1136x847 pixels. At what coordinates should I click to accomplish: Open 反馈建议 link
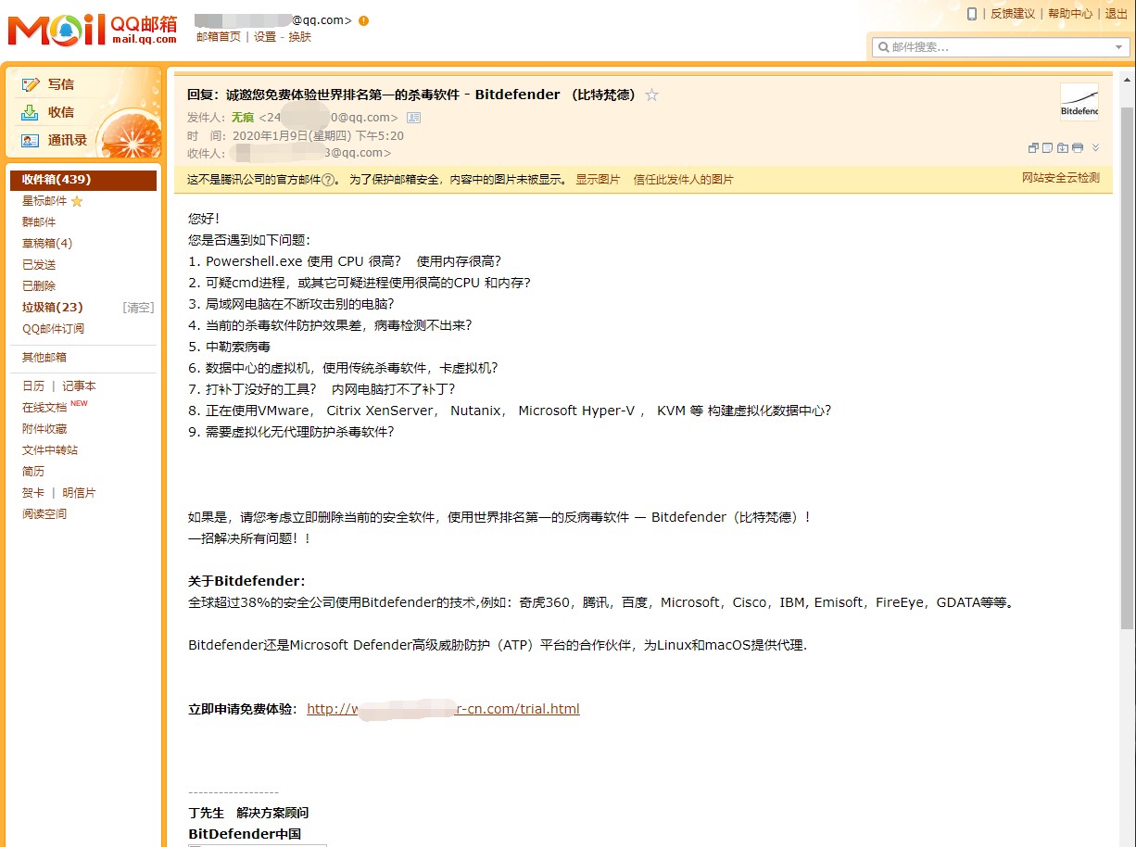(1013, 14)
